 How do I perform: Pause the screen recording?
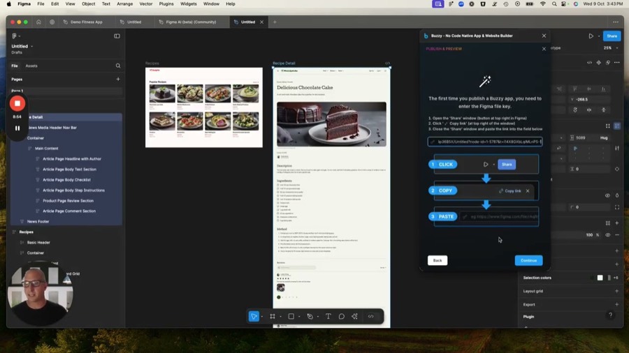(x=17, y=128)
